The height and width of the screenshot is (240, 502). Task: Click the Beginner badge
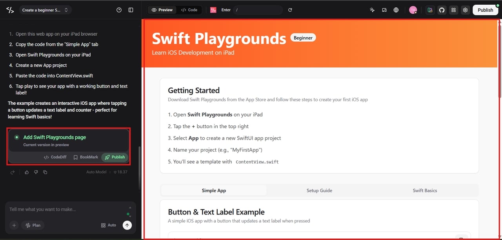click(x=303, y=38)
